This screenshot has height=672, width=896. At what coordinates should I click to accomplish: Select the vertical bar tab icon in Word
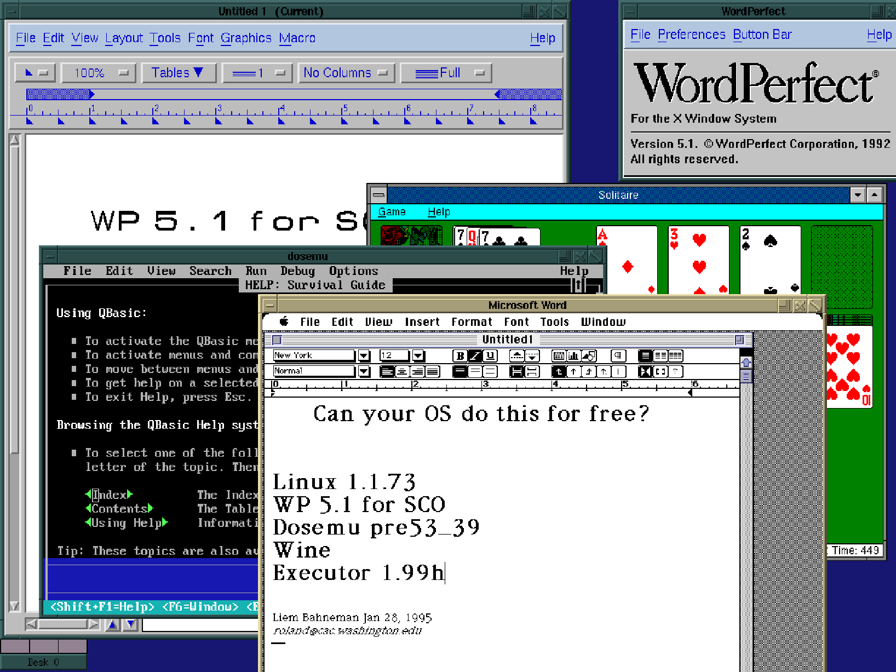click(618, 372)
